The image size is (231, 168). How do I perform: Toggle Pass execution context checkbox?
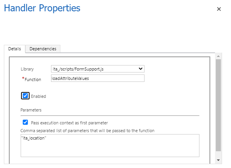(x=25, y=122)
